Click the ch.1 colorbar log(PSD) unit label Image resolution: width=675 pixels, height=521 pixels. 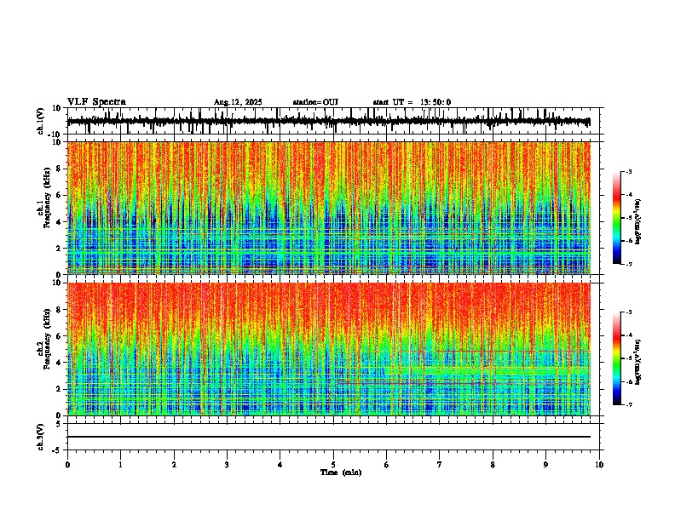coord(638,221)
